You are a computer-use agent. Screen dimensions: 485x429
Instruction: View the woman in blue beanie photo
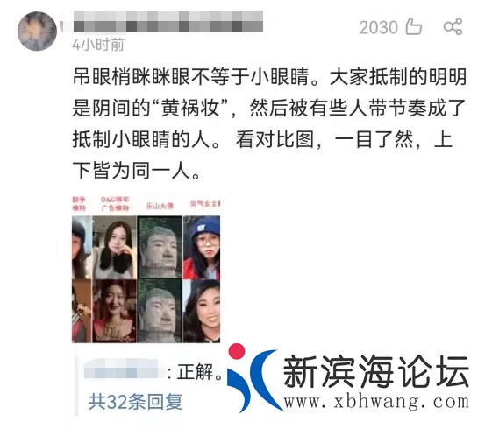pos(202,248)
